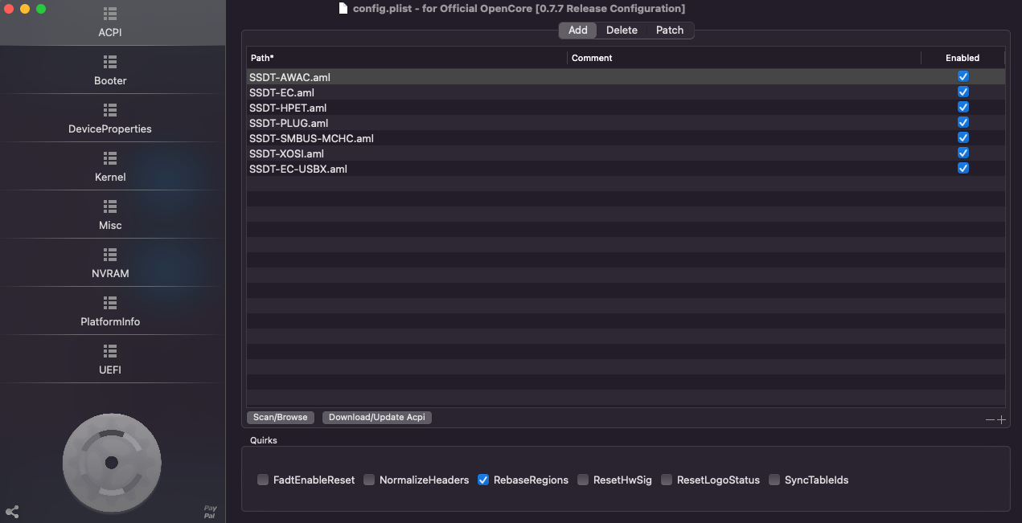
Task: Select the NVRAM sidebar icon
Action: [x=110, y=255]
